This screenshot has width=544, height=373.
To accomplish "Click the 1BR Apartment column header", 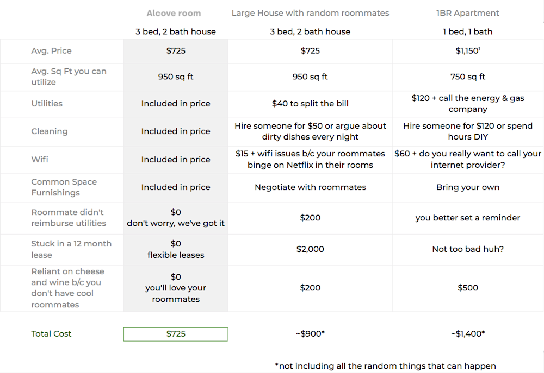I will pyautogui.click(x=468, y=13).
